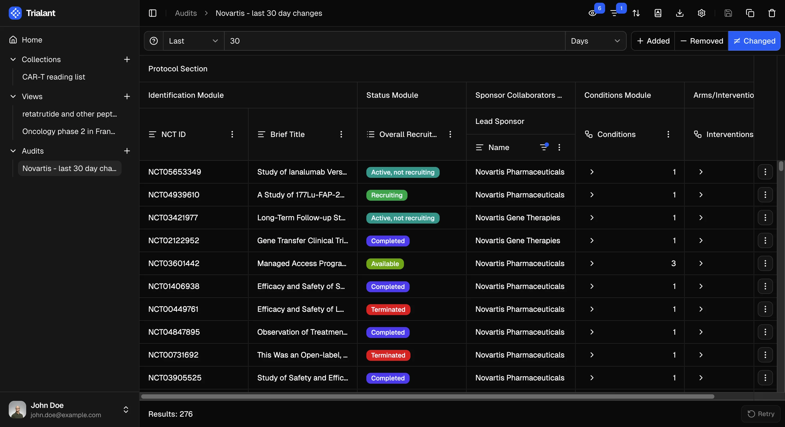The width and height of the screenshot is (785, 427).
Task: Click John Doe profile avatar
Action: (17, 410)
